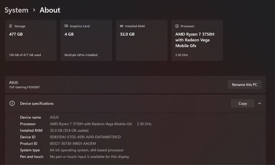Click the 32.0 GB Installed RAM value

click(127, 34)
